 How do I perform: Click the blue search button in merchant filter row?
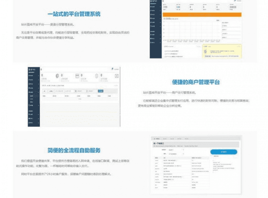(101, 91)
